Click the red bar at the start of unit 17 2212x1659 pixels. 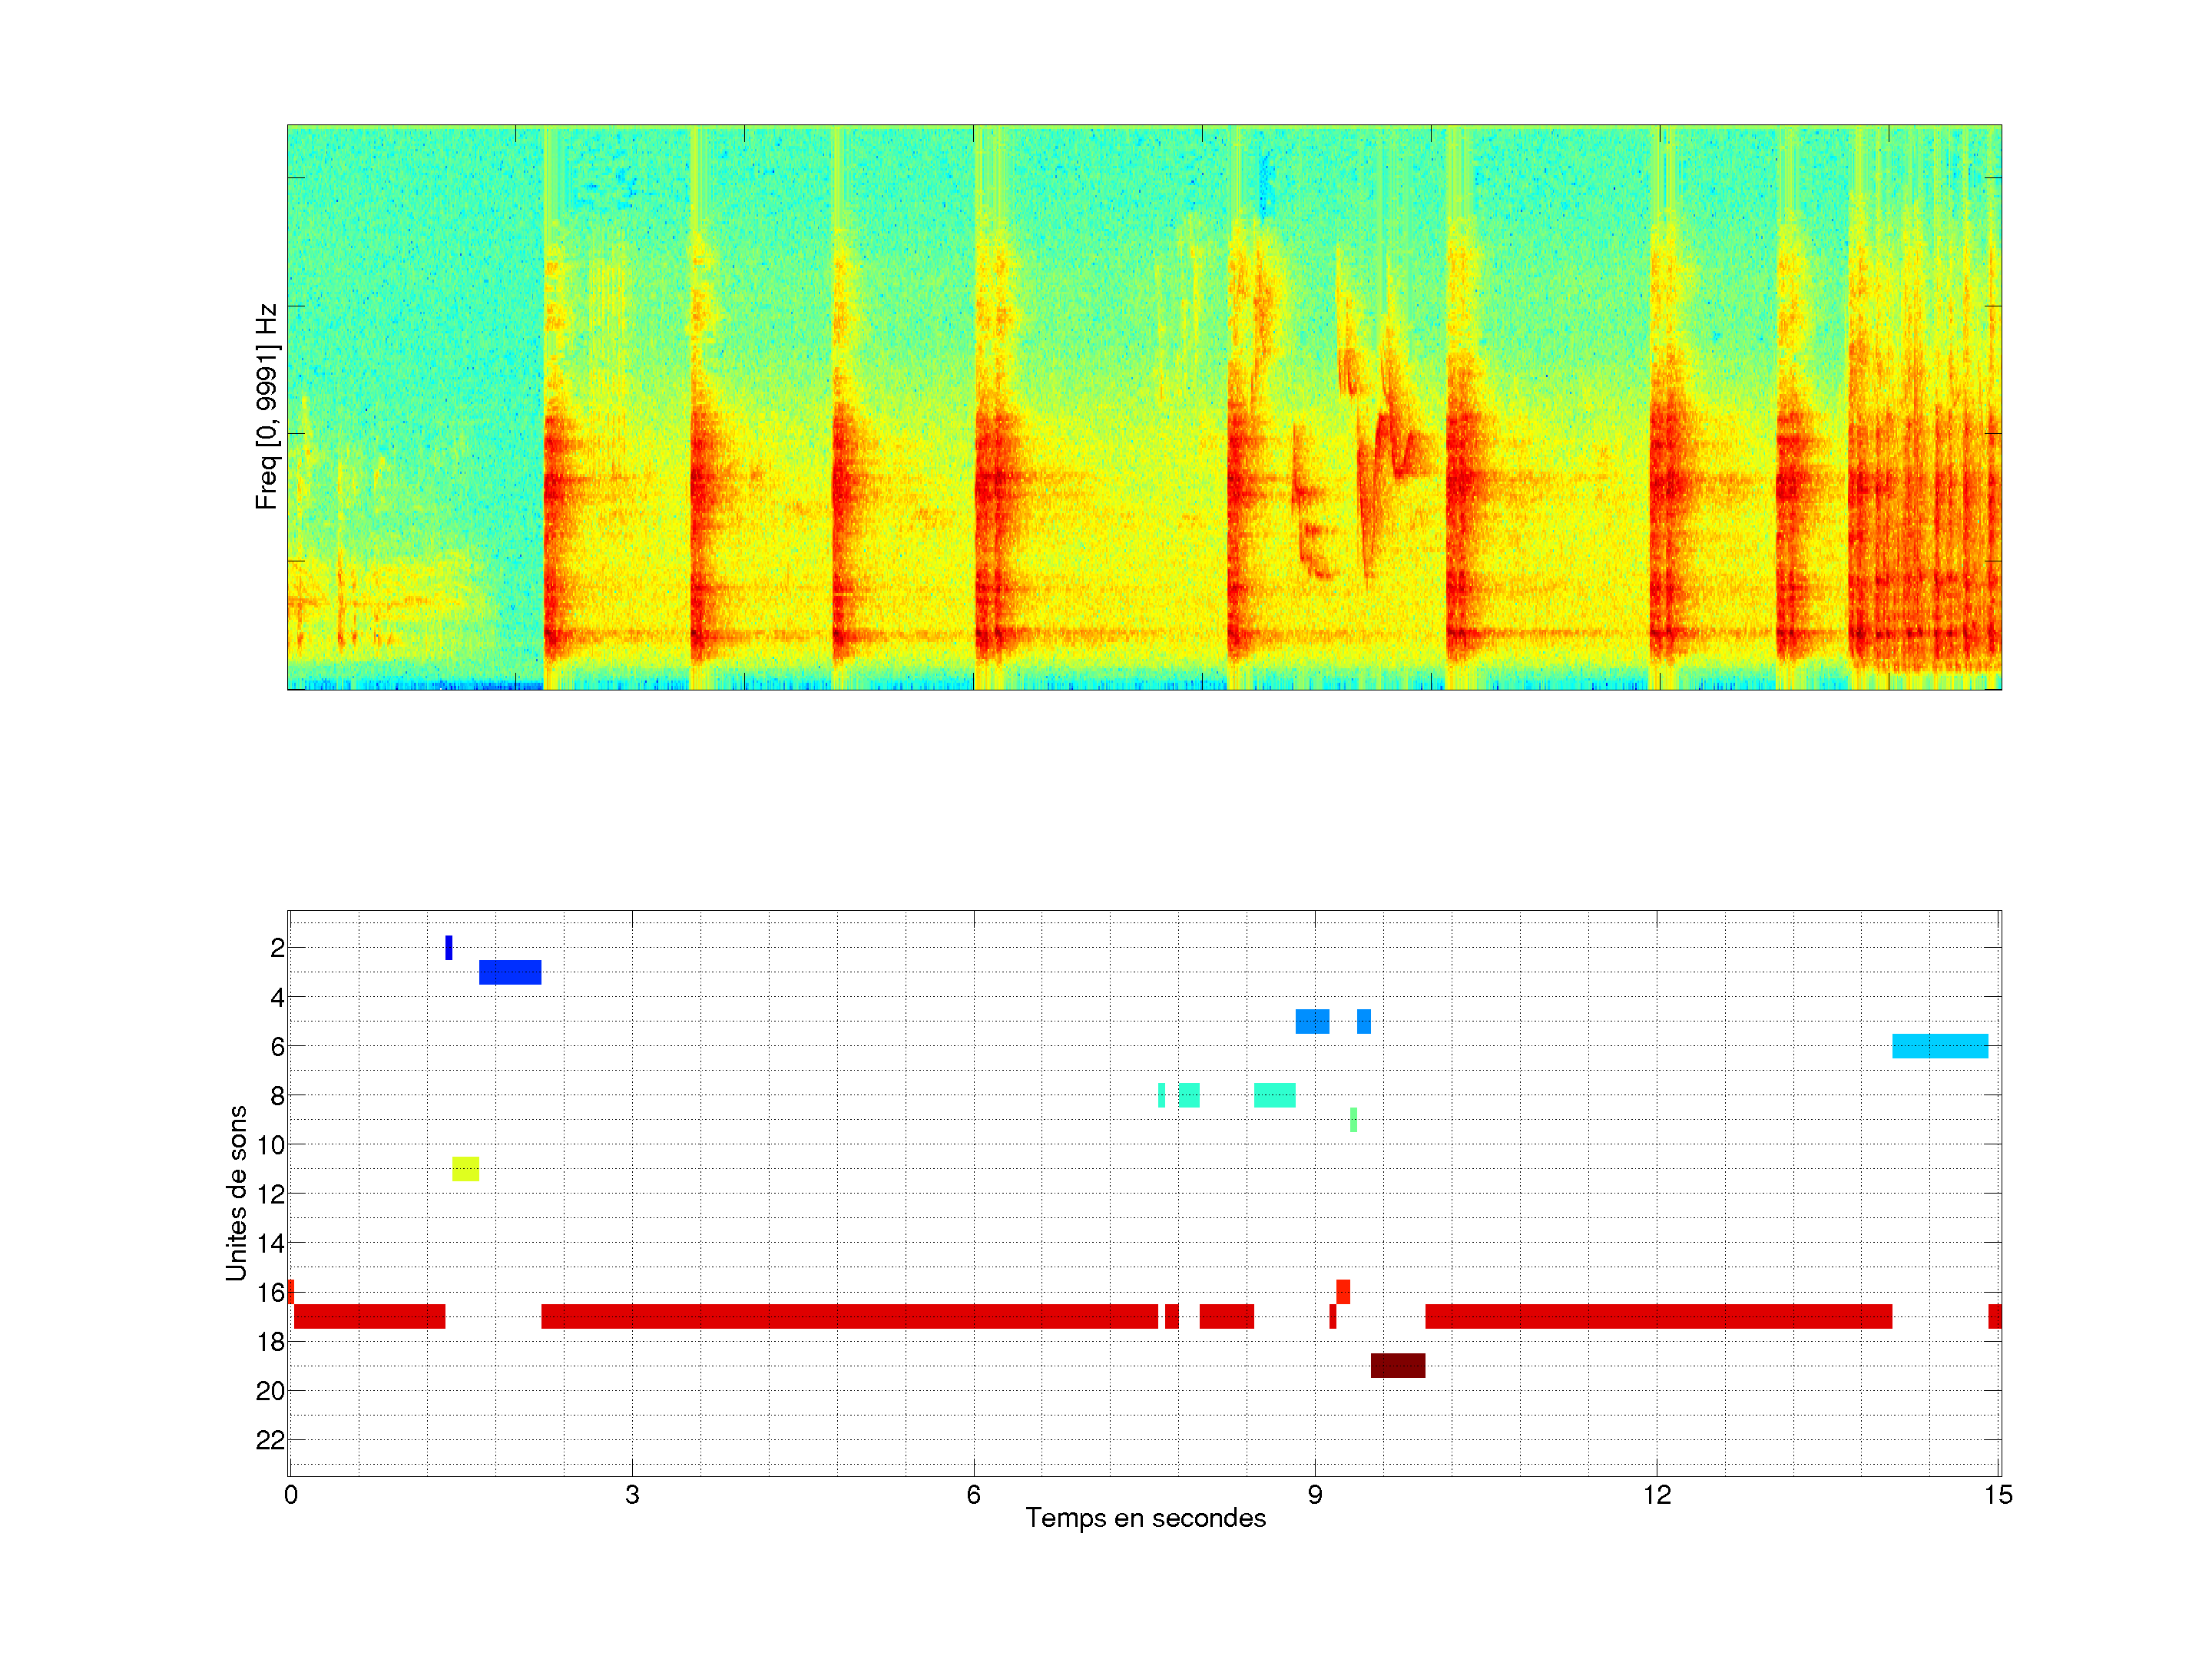(x=369, y=1316)
